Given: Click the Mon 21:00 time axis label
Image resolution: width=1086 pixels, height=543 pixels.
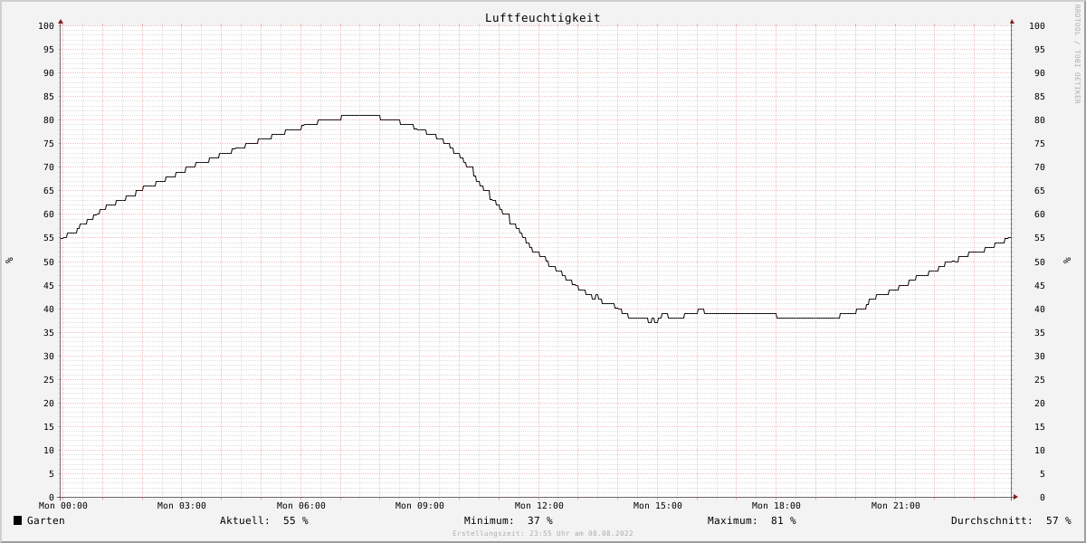Looking at the screenshot, I should pos(896,506).
